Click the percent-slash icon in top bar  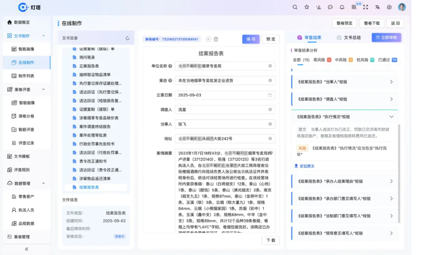click(x=319, y=7)
